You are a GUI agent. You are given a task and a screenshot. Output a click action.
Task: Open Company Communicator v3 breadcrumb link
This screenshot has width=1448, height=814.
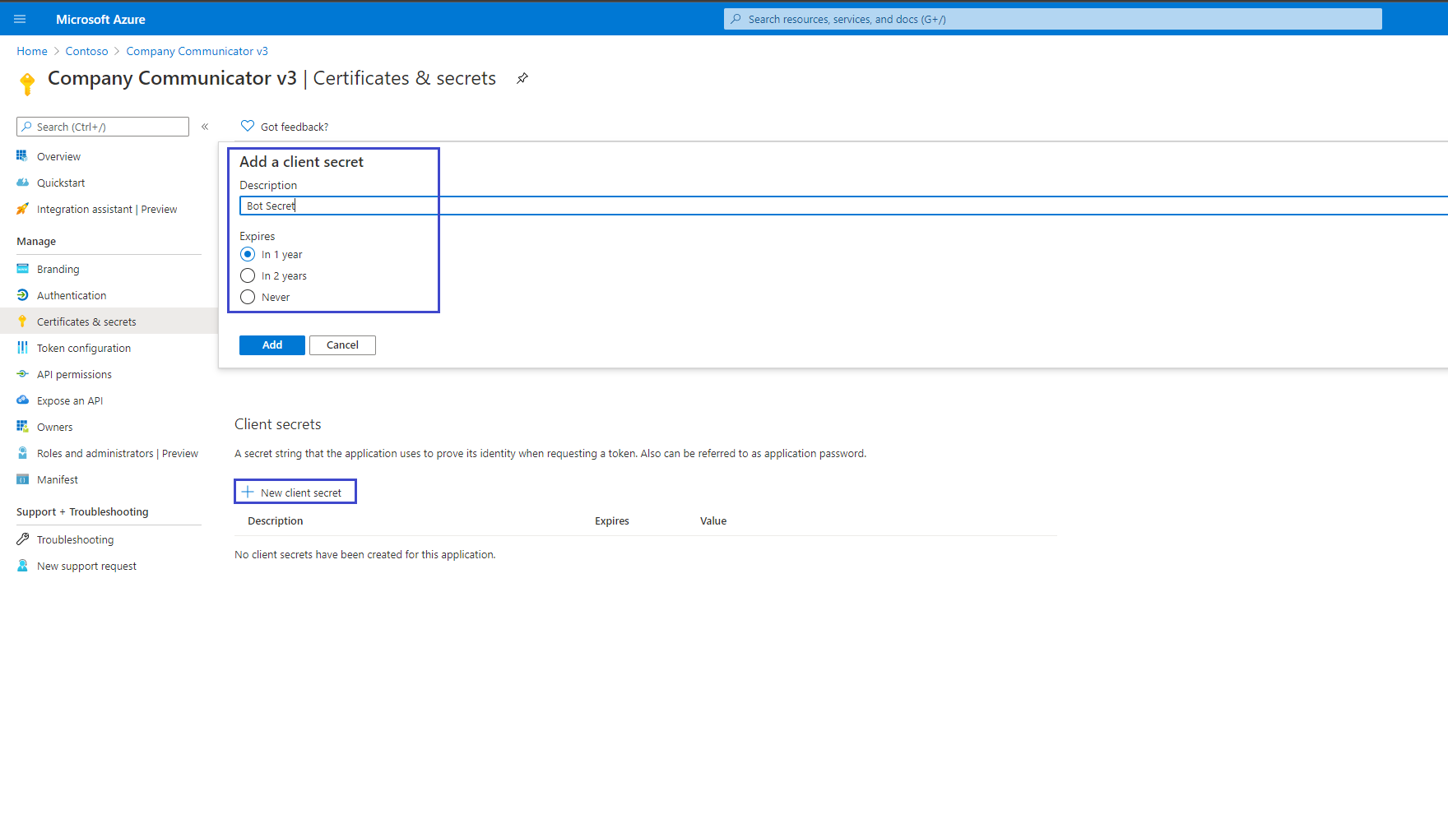coord(197,51)
